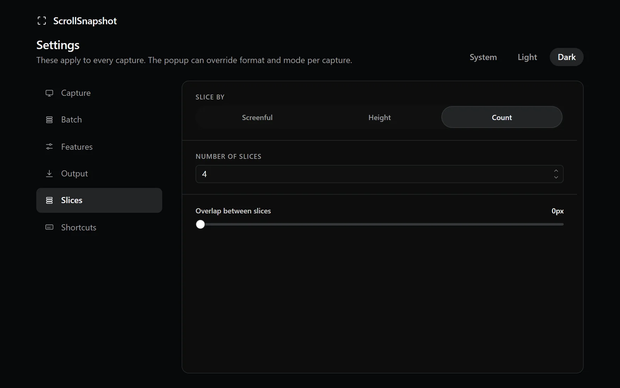The width and height of the screenshot is (620, 388).
Task: Select the System theme option
Action: [x=483, y=57]
